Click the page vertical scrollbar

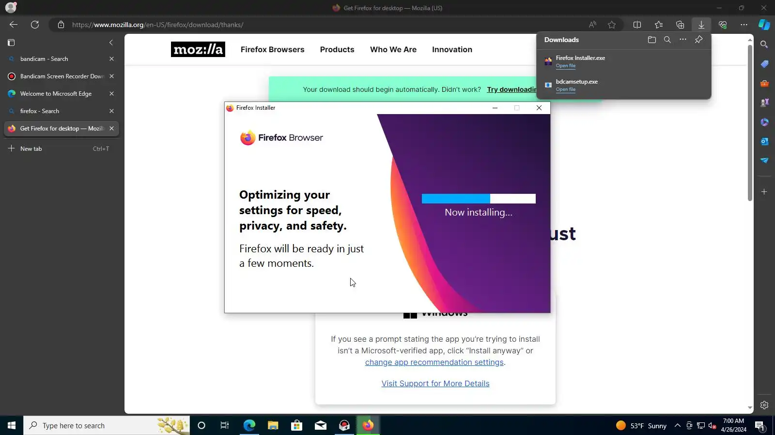(750, 123)
